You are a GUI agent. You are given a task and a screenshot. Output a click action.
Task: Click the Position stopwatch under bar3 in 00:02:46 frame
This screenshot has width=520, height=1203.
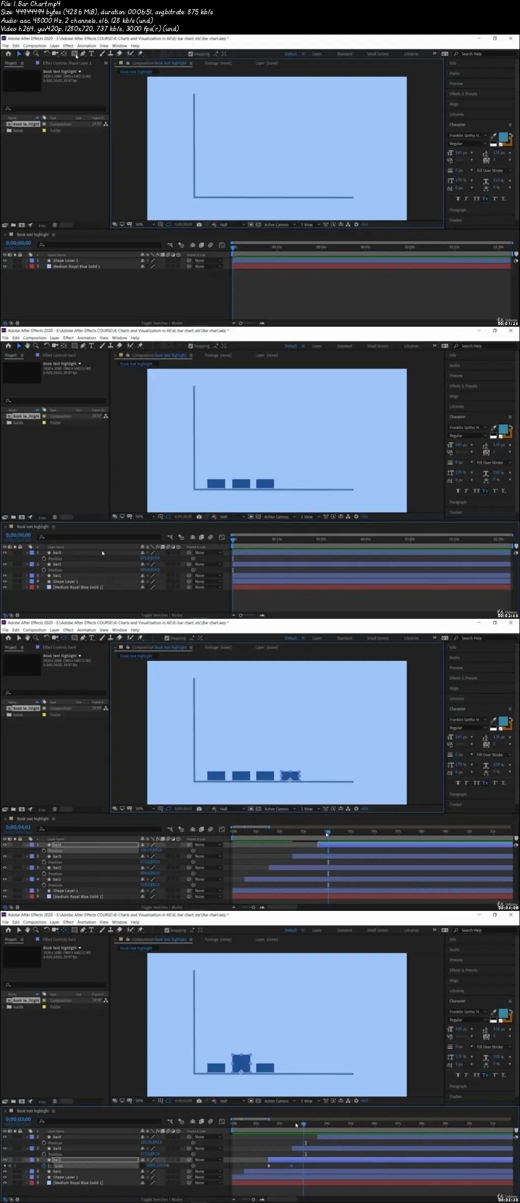pyautogui.click(x=44, y=558)
